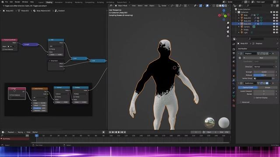The width and height of the screenshot is (280, 157).
Task: Open the Render properties tab icon
Action: coord(234,49)
